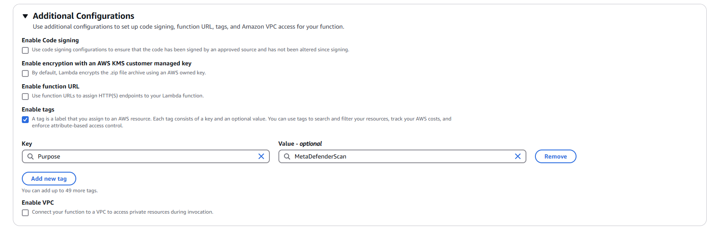Focus the Key field containing Purpose
The height and width of the screenshot is (229, 711).
pyautogui.click(x=146, y=156)
